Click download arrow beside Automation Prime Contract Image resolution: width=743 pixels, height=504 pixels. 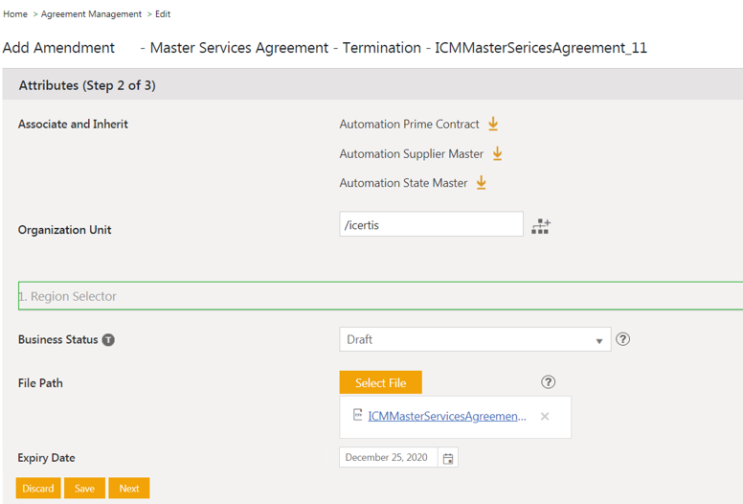493,125
